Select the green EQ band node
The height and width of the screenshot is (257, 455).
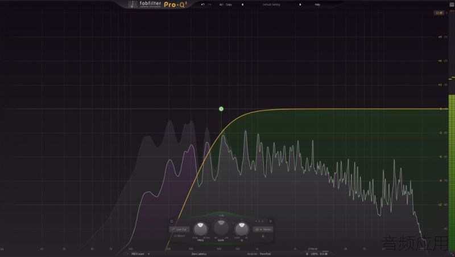click(x=221, y=109)
